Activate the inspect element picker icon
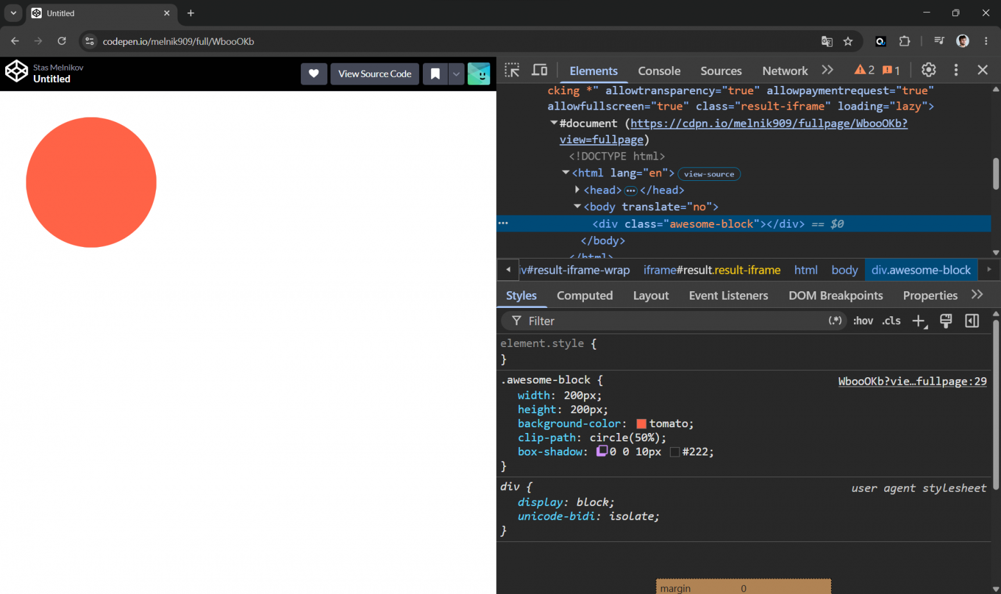 pyautogui.click(x=512, y=71)
